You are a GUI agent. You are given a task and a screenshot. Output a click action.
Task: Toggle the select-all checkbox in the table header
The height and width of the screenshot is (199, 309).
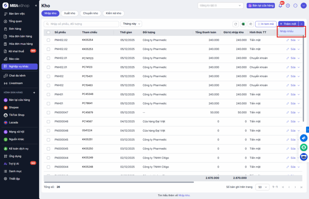[49, 32]
